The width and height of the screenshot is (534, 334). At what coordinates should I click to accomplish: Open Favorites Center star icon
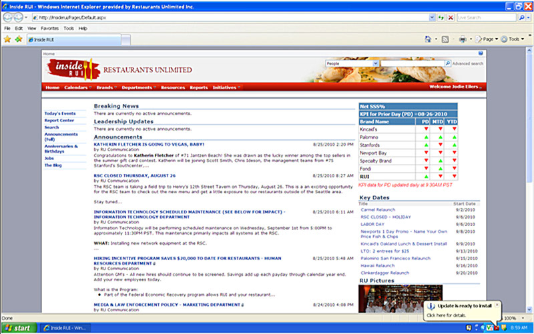(7, 39)
